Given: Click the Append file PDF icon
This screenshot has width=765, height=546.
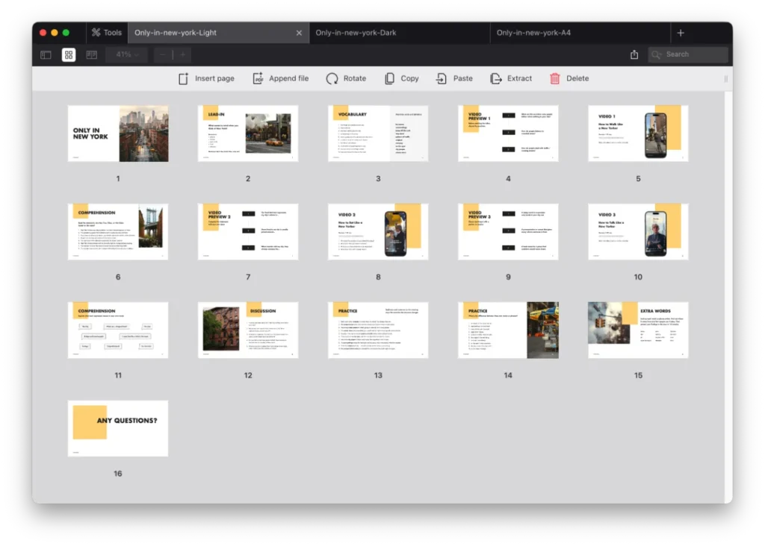Looking at the screenshot, I should click(258, 78).
